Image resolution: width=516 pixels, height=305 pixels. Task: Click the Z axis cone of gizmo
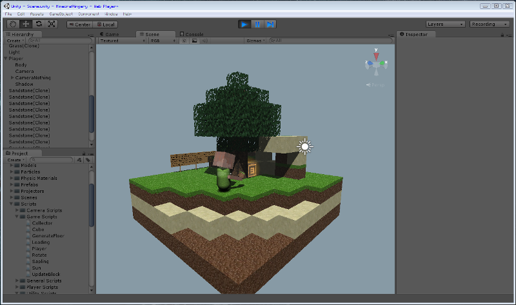coord(370,63)
